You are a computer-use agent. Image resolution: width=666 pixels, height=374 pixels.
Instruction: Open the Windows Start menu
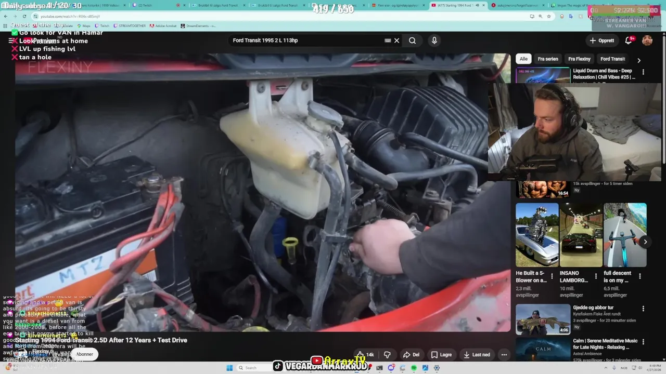click(229, 368)
